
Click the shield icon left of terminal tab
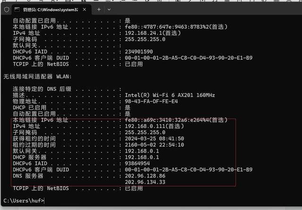point(7,9)
